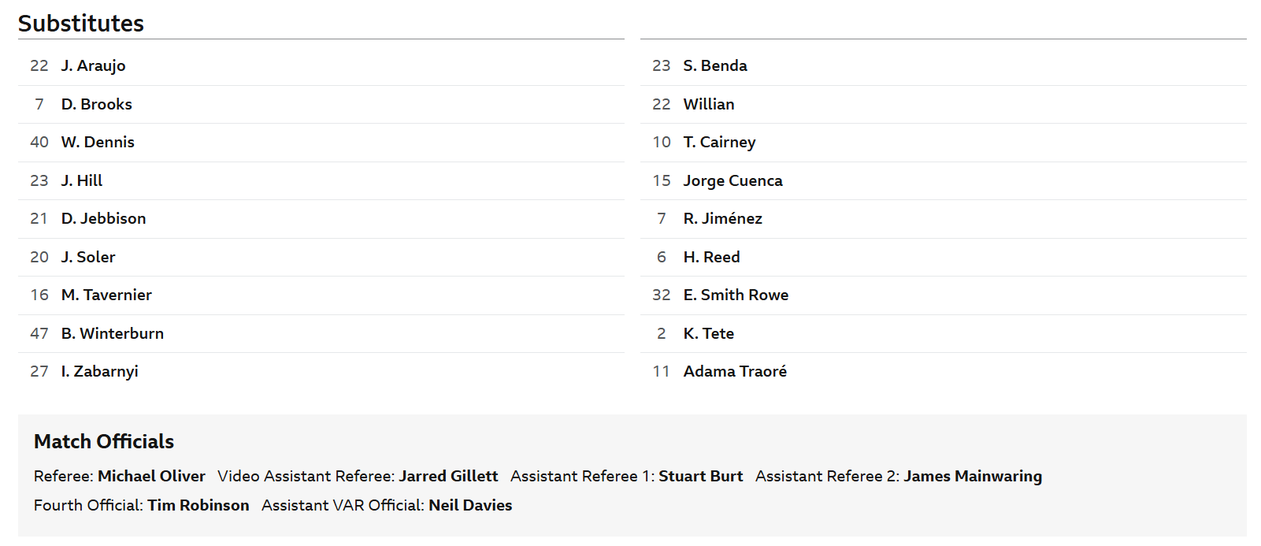The height and width of the screenshot is (546, 1261).
Task: Select D. Jebbison from substitutes
Action: click(x=103, y=218)
